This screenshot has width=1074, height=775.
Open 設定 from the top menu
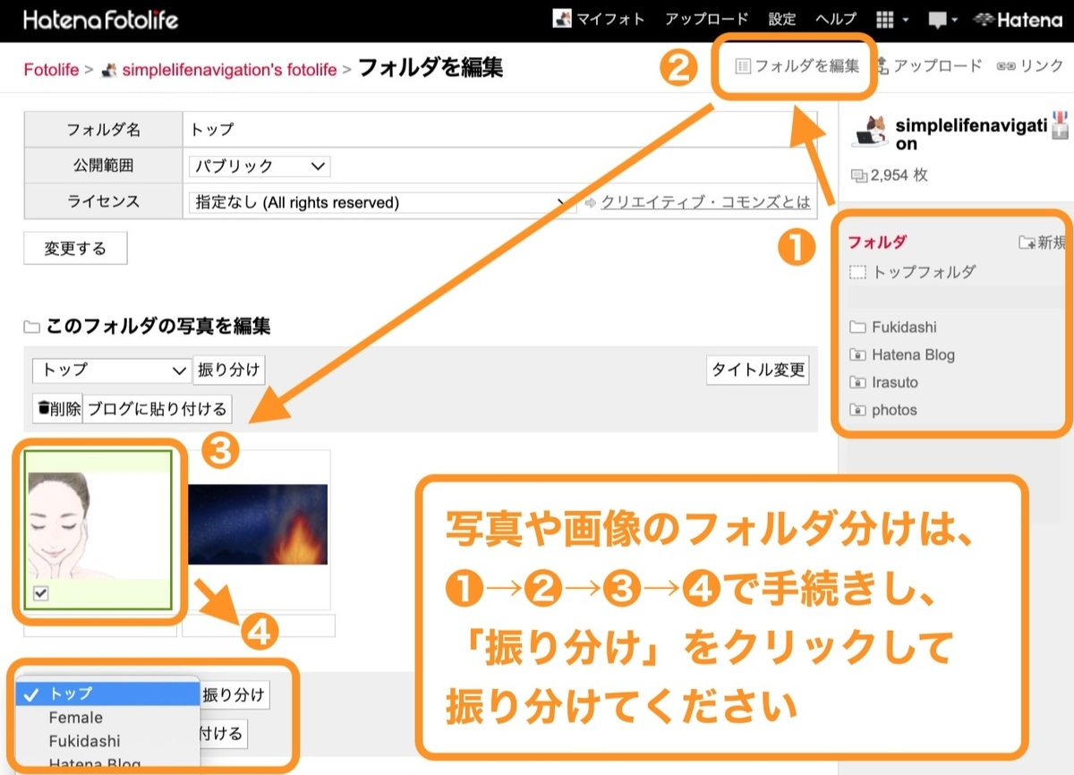(x=780, y=18)
